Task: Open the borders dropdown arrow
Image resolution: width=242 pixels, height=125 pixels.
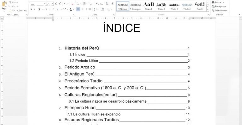Action: pos(112,9)
